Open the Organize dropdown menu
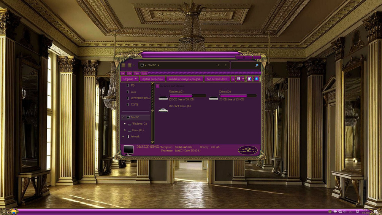The height and width of the screenshot is (215, 382). coord(130,79)
